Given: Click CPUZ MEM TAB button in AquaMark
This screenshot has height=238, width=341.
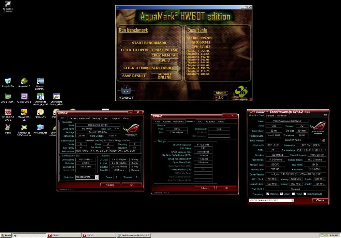Looking at the screenshot, I should 165,55.
